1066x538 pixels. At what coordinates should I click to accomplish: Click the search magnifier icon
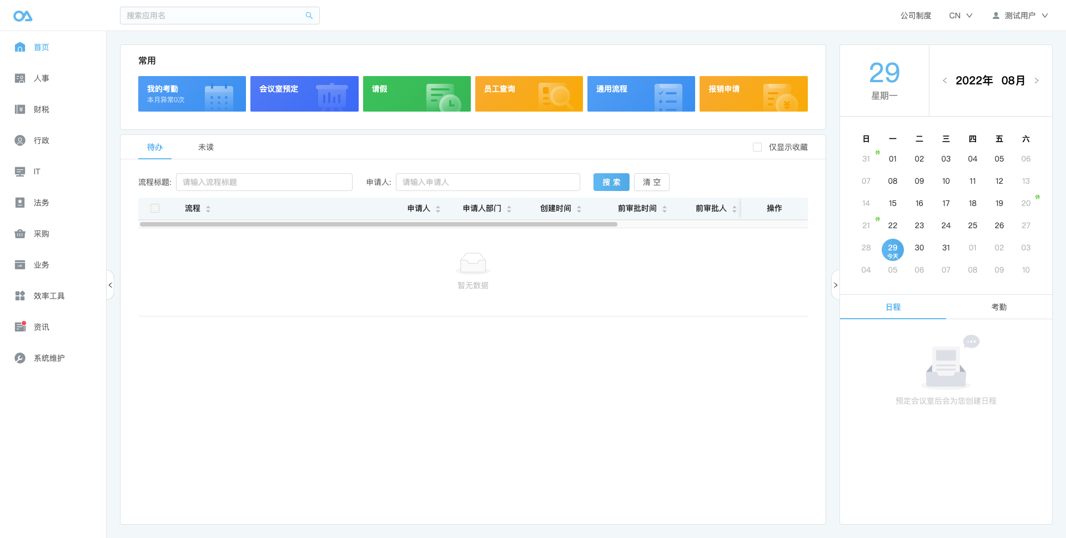point(309,16)
